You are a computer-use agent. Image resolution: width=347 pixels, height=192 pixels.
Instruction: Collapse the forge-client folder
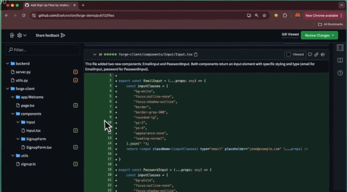(x=7, y=89)
